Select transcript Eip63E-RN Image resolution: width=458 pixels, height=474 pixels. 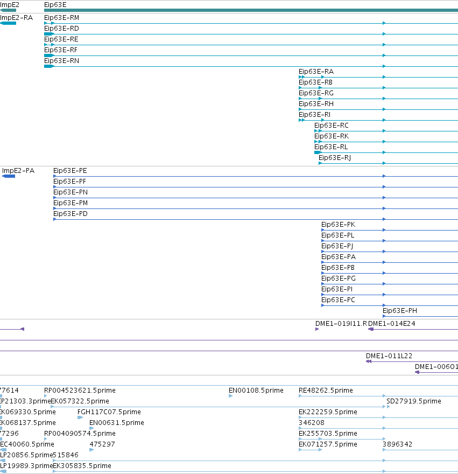(62, 61)
